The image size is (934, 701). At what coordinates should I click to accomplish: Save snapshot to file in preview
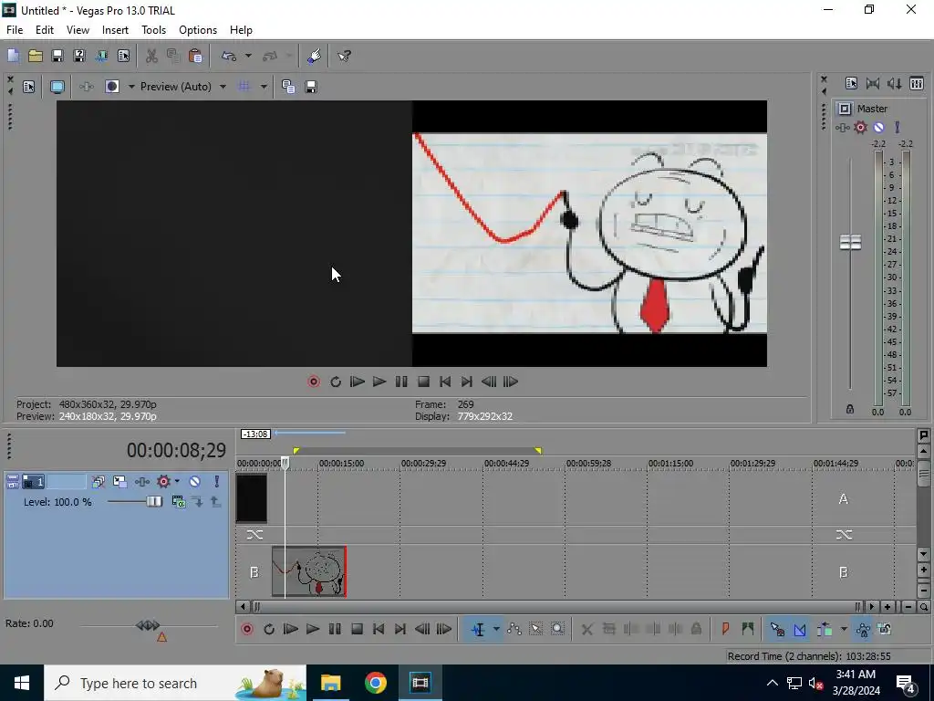tap(310, 87)
